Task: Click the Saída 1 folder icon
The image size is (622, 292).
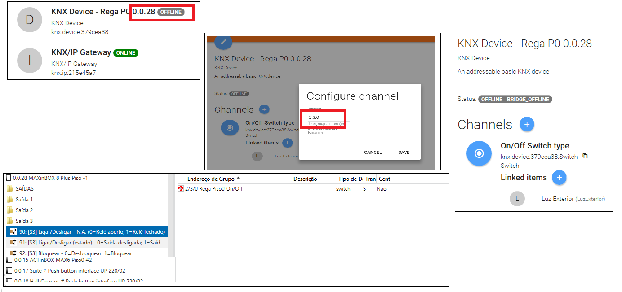Action: (9, 200)
